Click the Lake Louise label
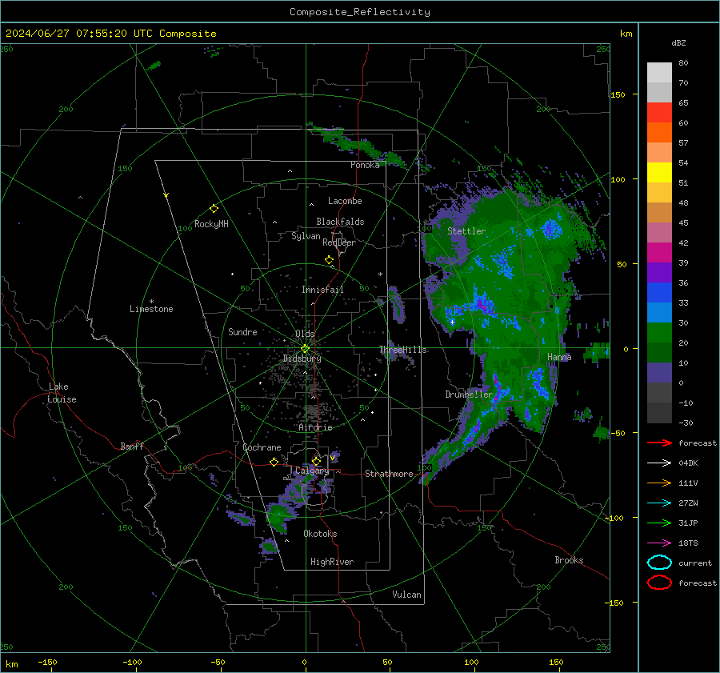 (62, 393)
